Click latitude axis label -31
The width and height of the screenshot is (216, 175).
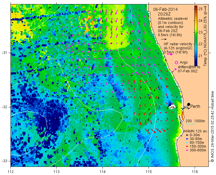tap(4, 53)
